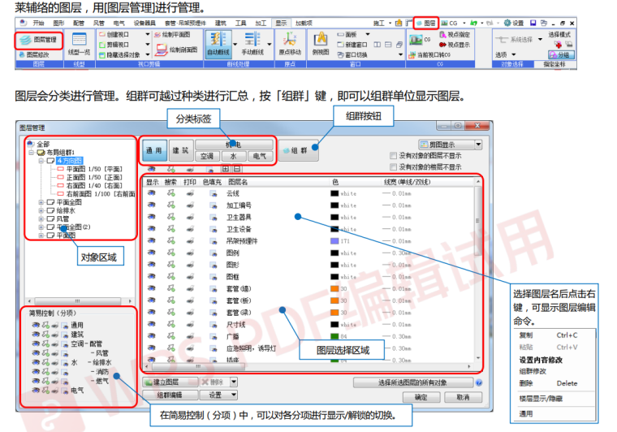Toggle visibility eye for 云线 layer
Image resolution: width=617 pixels, height=432 pixels.
(x=152, y=194)
